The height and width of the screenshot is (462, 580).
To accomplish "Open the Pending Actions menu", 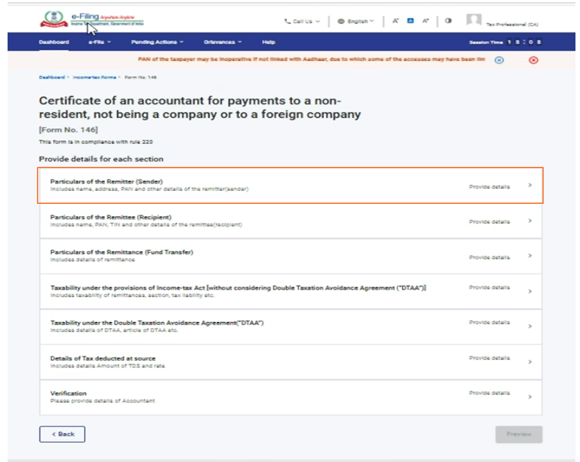I will 157,42.
